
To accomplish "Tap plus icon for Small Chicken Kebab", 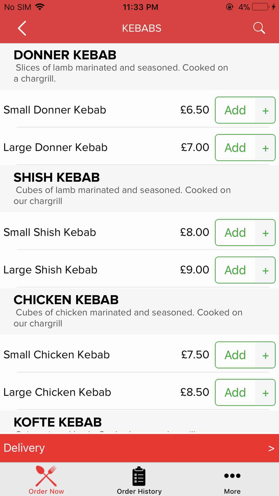I will pos(265,355).
